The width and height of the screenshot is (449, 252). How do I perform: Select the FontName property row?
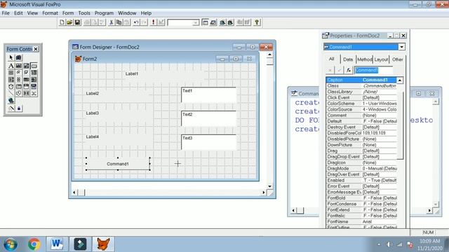point(361,222)
